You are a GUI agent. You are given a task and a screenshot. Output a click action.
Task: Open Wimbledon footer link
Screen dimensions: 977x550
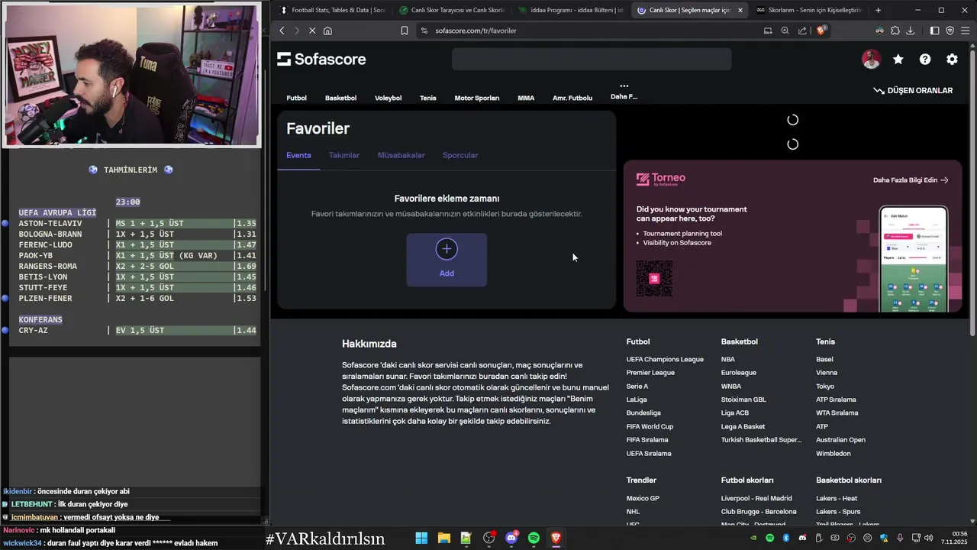833,454
